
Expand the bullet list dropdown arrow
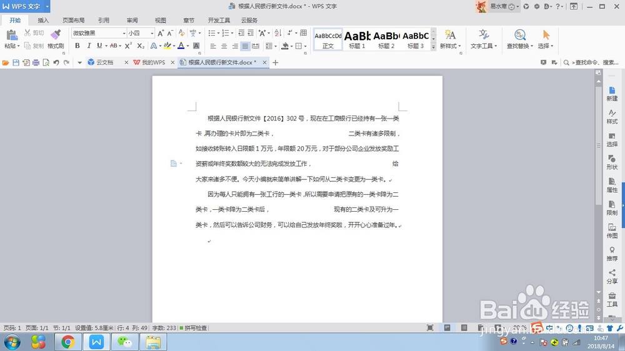point(218,33)
